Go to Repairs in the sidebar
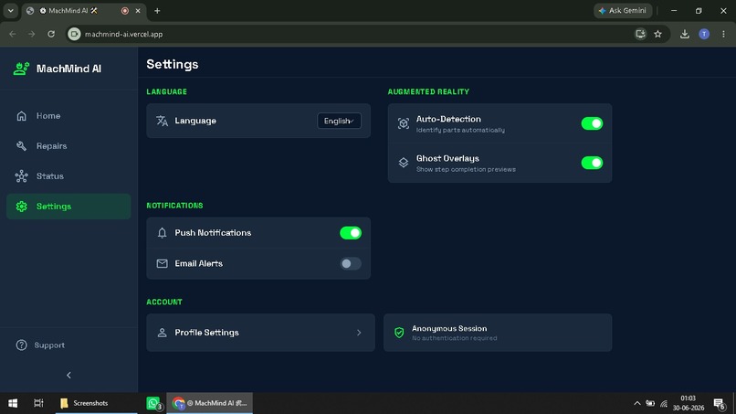The height and width of the screenshot is (414, 736). pyautogui.click(x=68, y=145)
